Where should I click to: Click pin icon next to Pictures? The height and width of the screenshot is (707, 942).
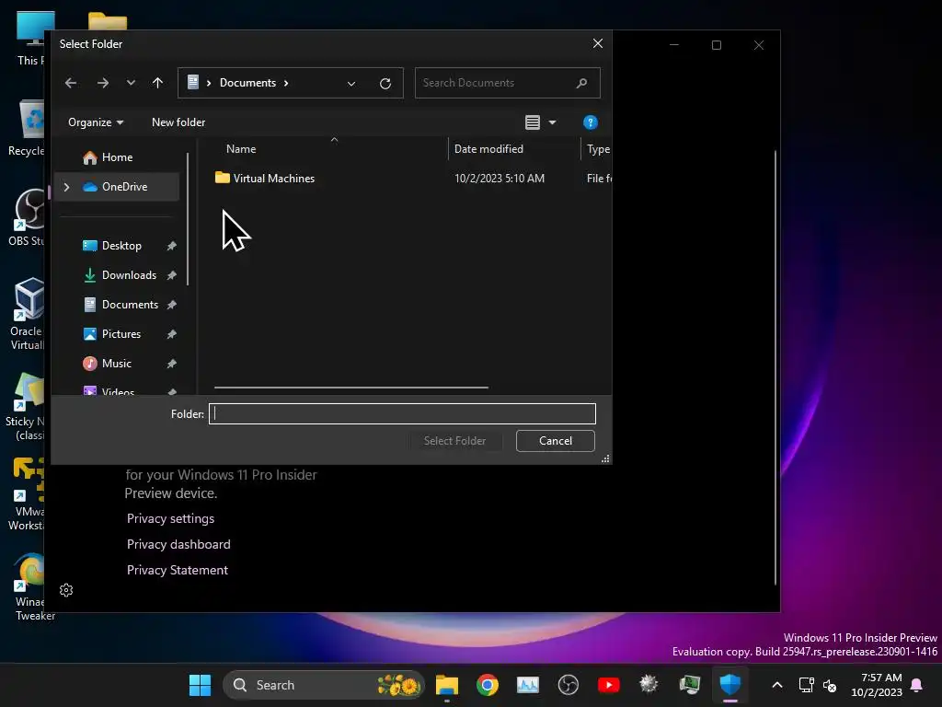pos(172,334)
